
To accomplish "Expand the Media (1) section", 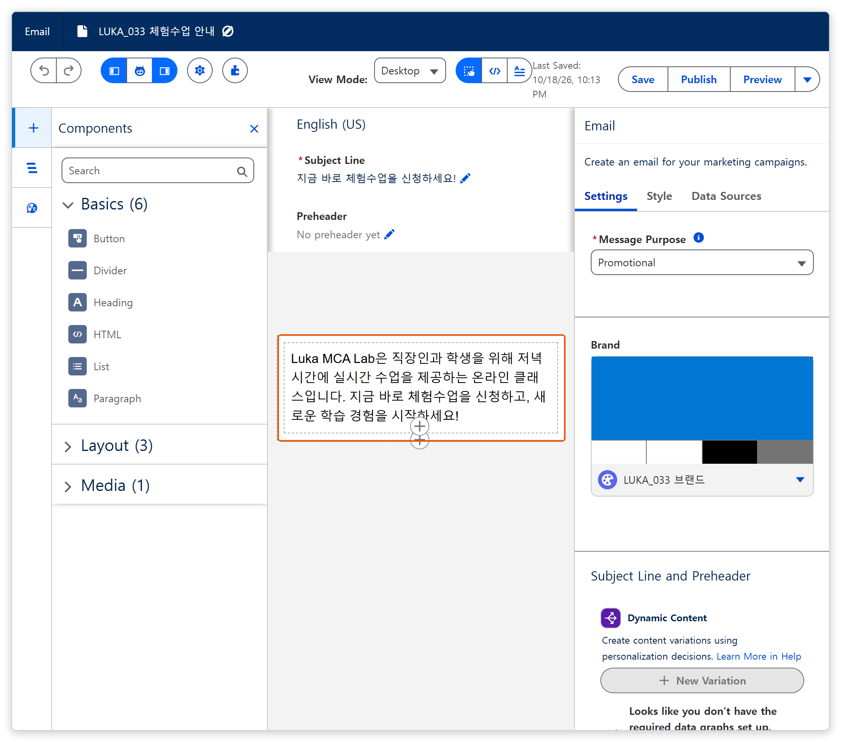I will [x=68, y=487].
